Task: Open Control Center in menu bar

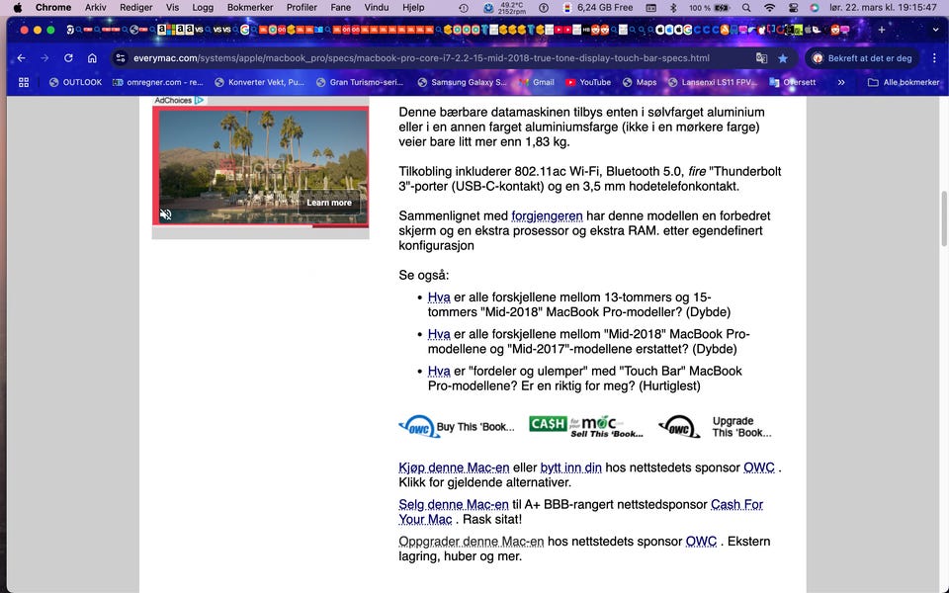Action: [793, 7]
